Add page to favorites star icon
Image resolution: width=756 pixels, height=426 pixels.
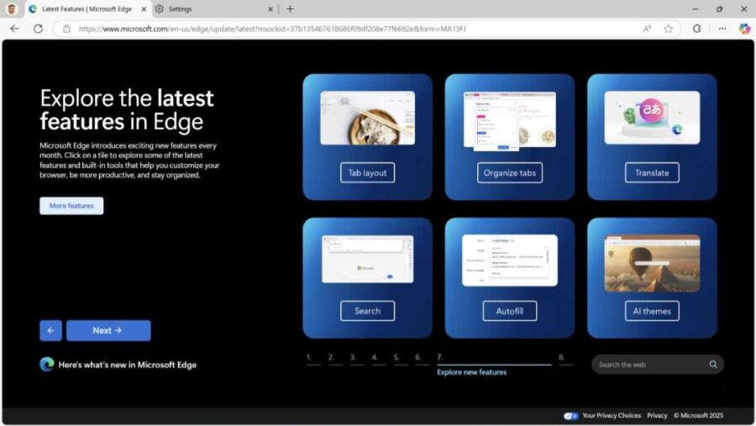pyautogui.click(x=669, y=29)
